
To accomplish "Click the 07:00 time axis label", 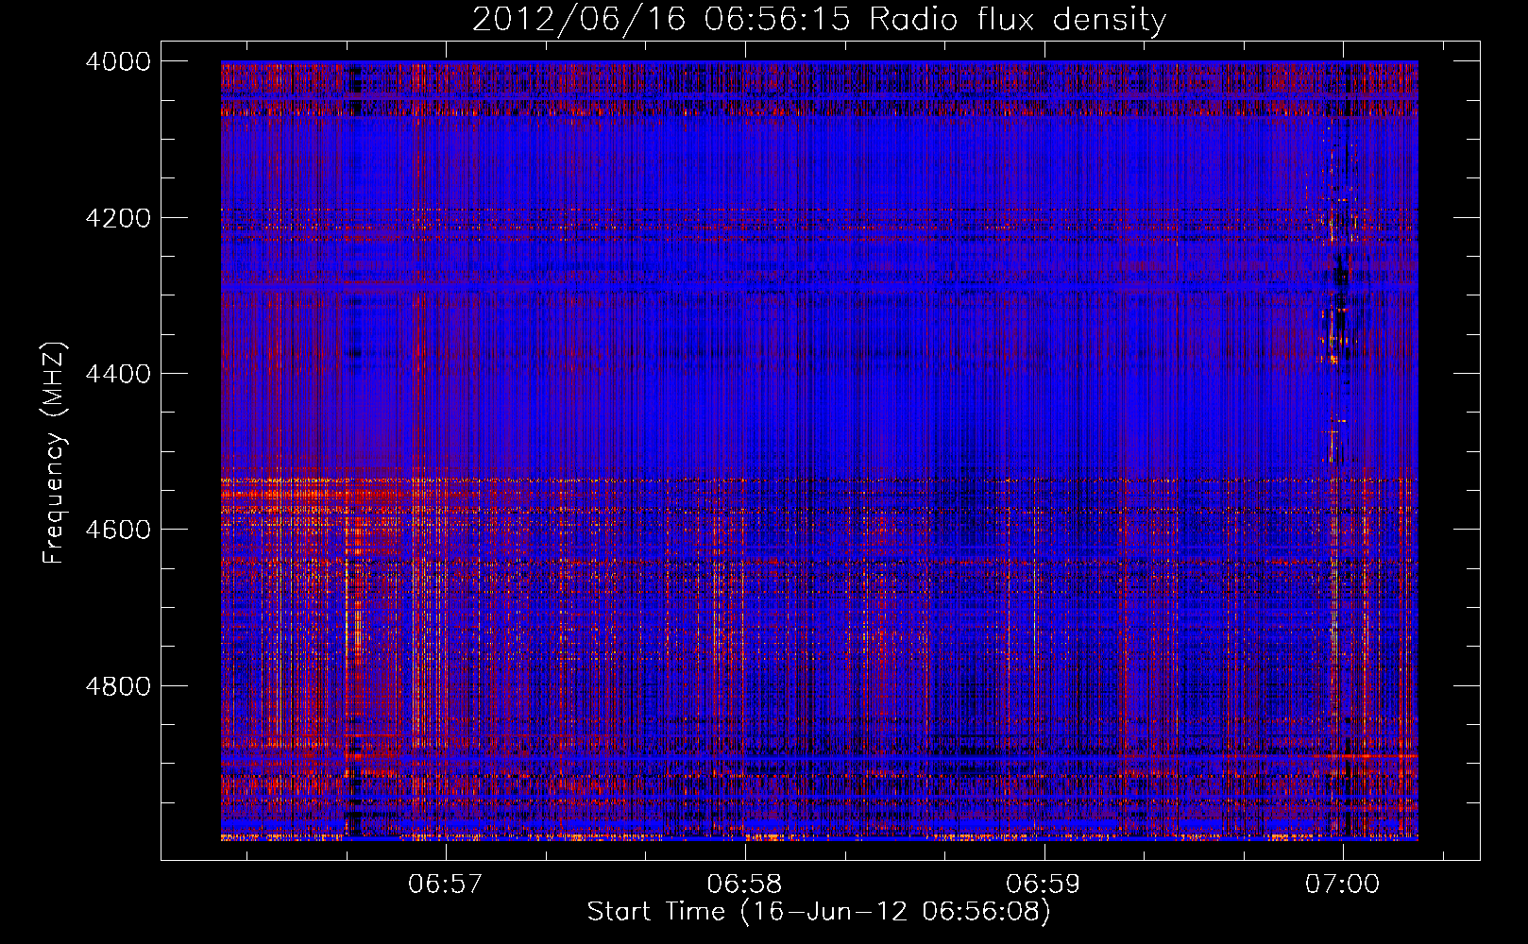I will (x=1342, y=885).
